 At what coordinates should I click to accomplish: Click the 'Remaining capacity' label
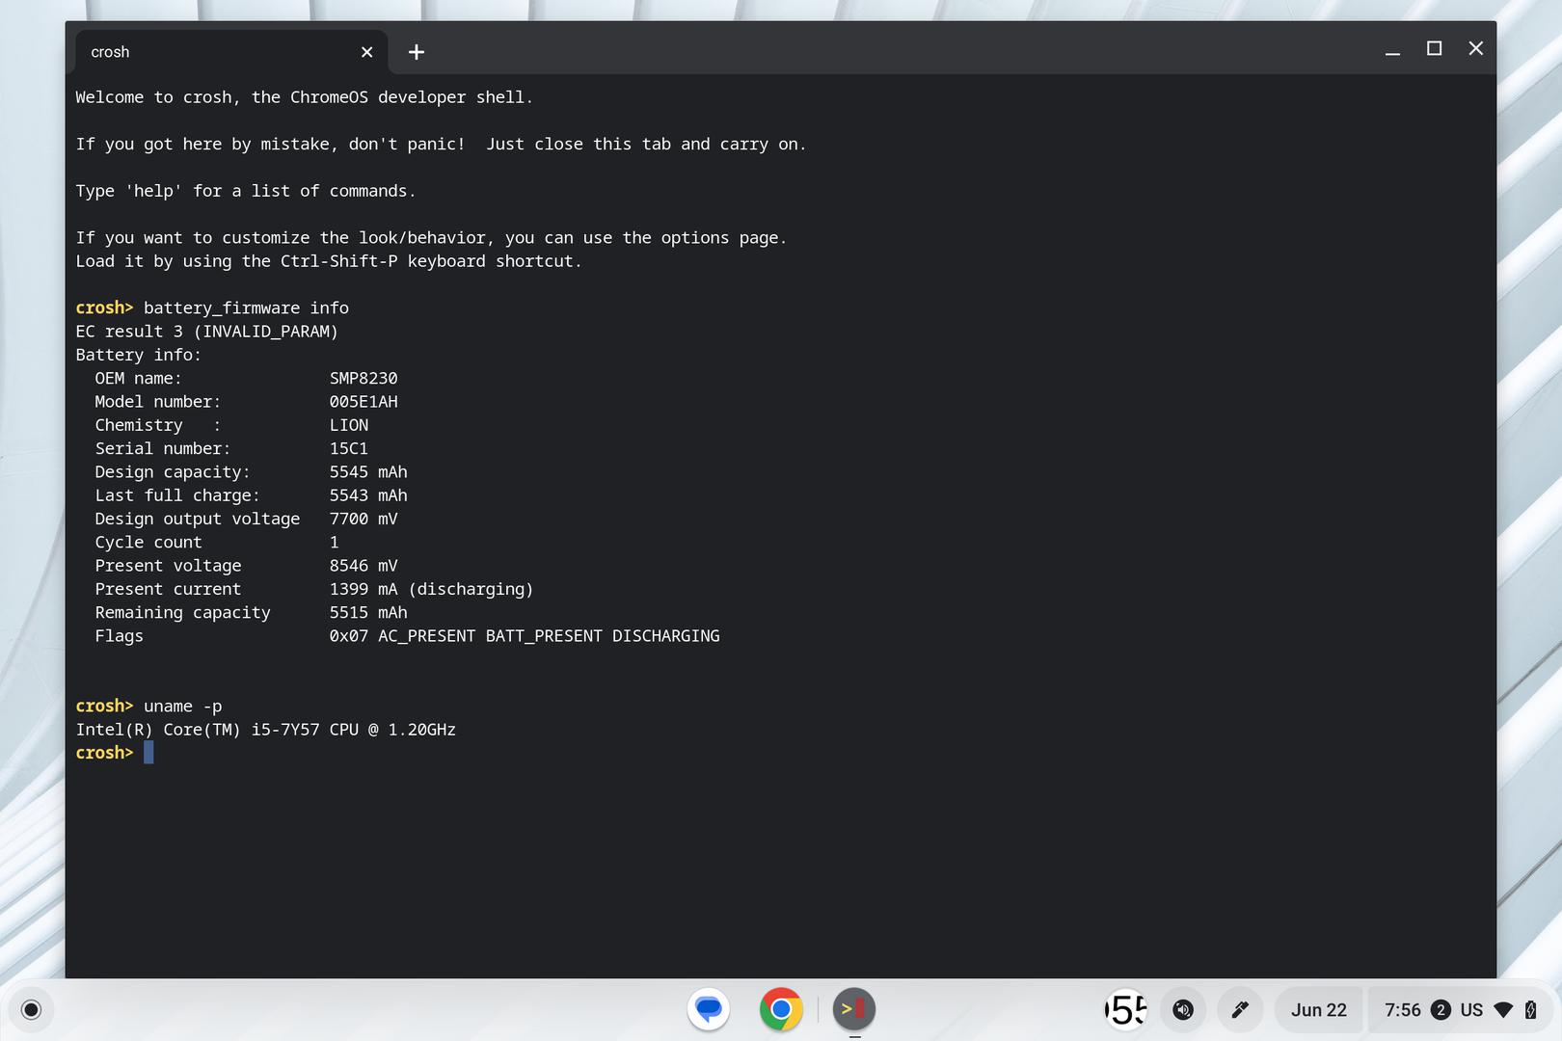pos(183,613)
